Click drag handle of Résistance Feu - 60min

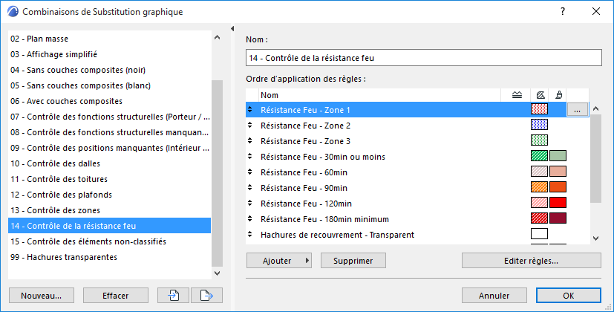click(x=250, y=172)
